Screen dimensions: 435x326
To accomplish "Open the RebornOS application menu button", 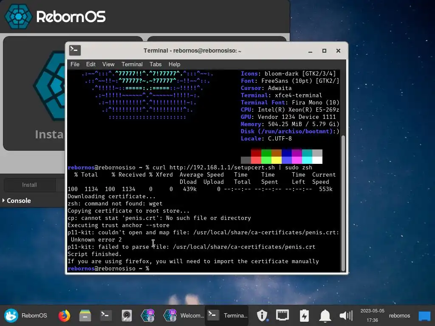I will pyautogui.click(x=25, y=315).
